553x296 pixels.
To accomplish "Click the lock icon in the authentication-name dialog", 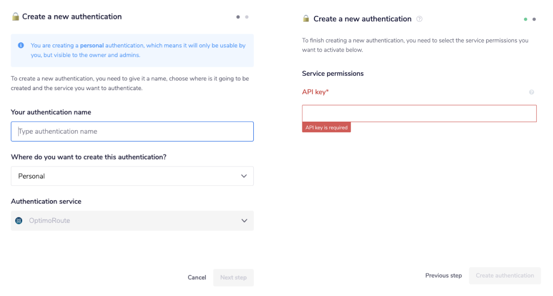I will [x=15, y=16].
